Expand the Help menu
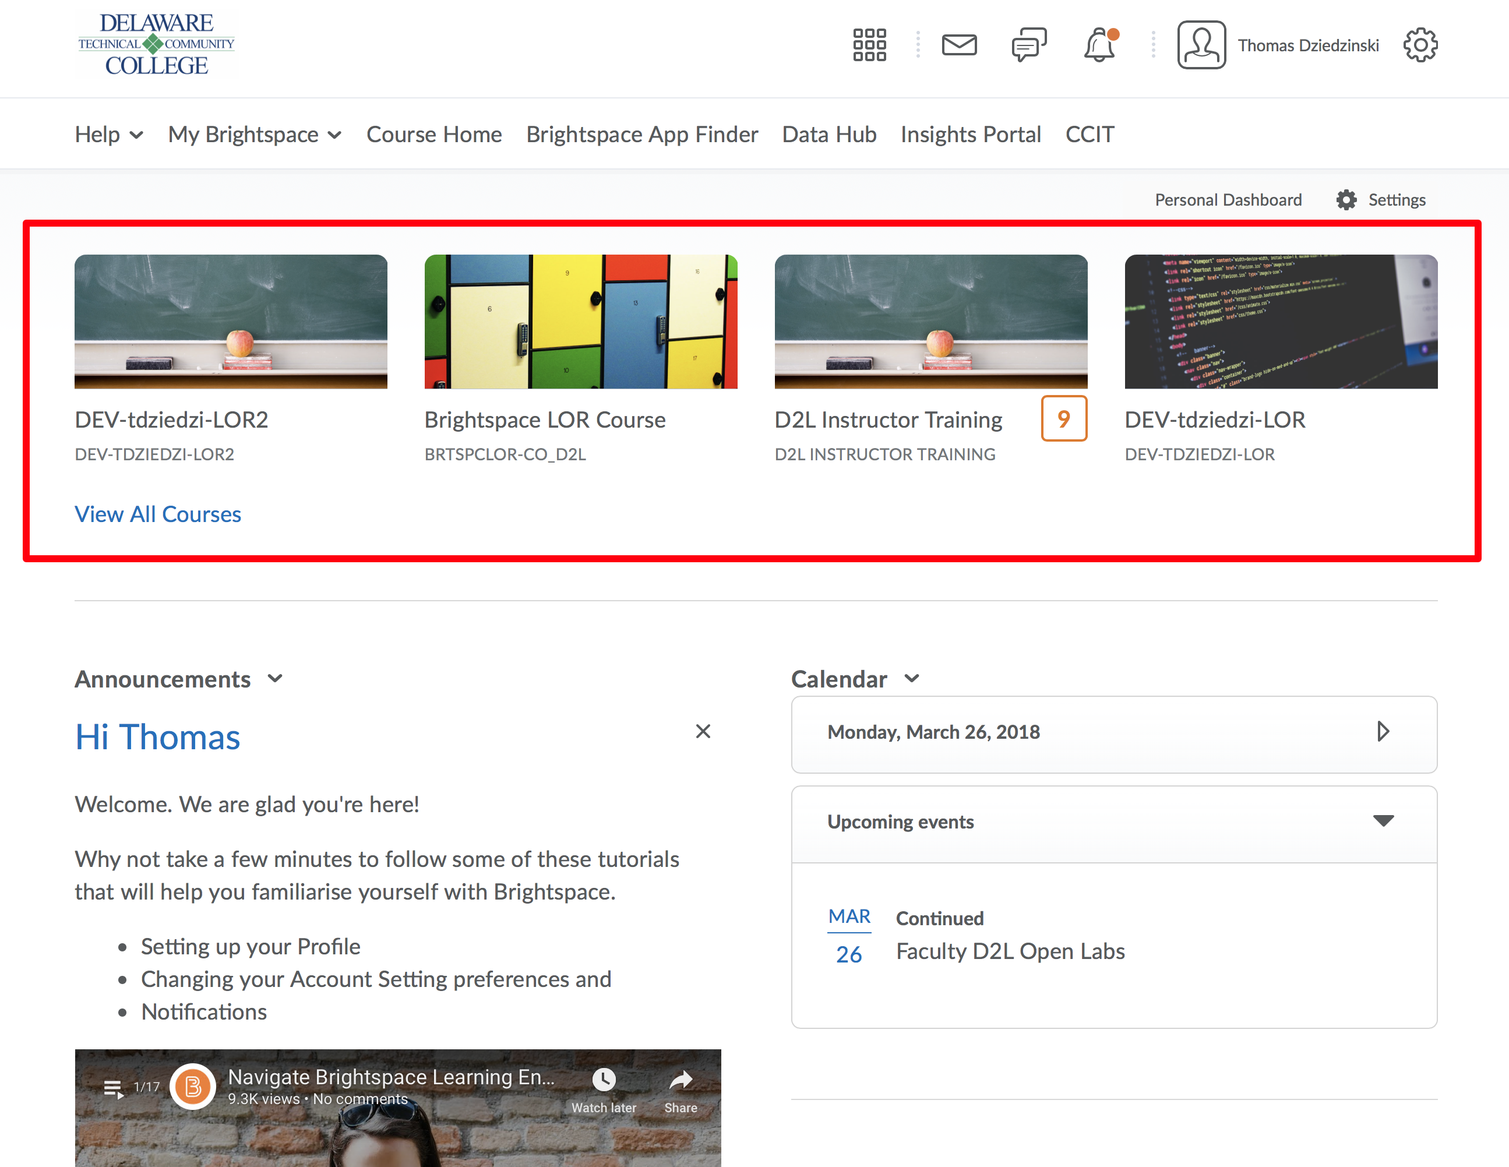The height and width of the screenshot is (1167, 1509). click(109, 134)
